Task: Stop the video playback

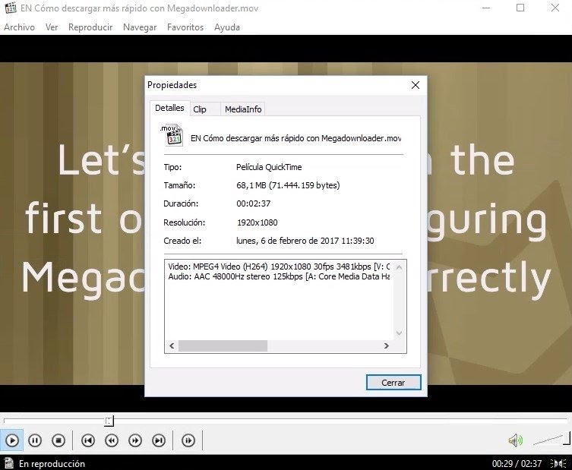Action: coord(58,440)
